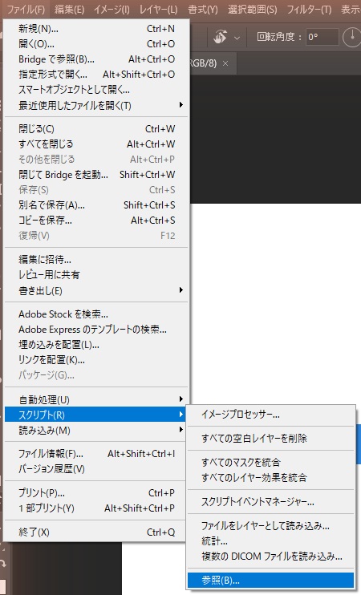Choose すべてを閉じる menu entry

pyautogui.click(x=96, y=144)
